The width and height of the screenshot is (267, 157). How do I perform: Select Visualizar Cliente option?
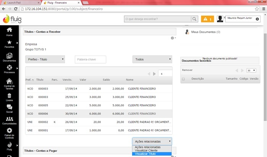[x=152, y=151]
